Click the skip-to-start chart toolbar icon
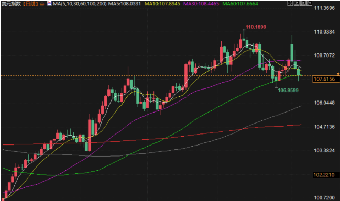Image resolution: width=340 pixels, height=201 pixels. click(x=297, y=3)
